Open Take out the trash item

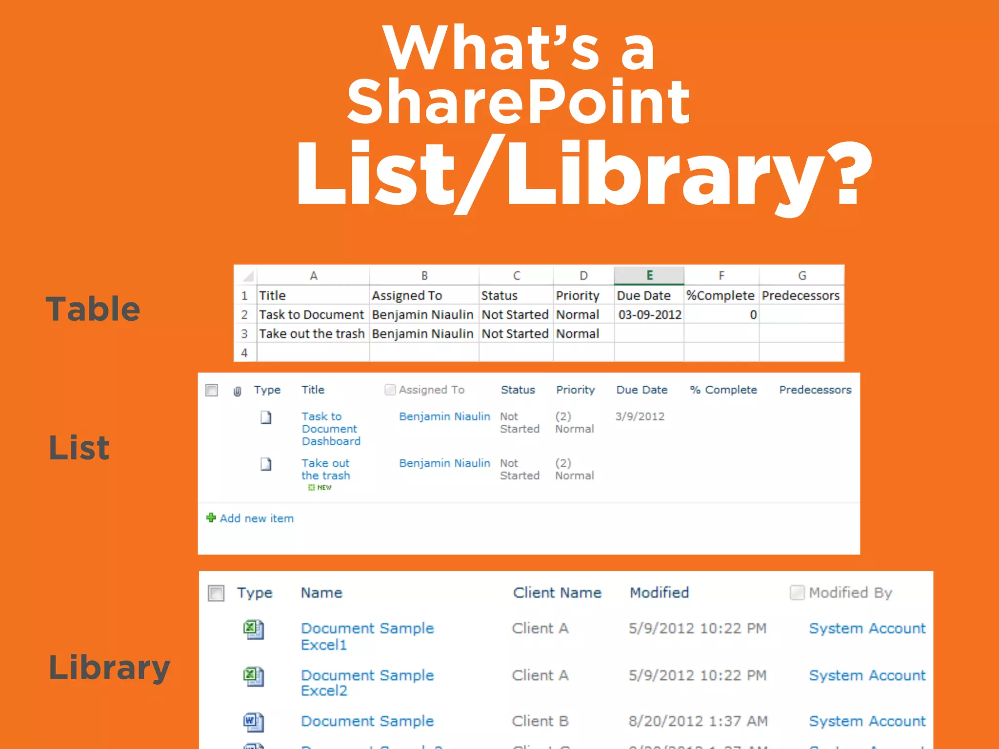point(325,469)
